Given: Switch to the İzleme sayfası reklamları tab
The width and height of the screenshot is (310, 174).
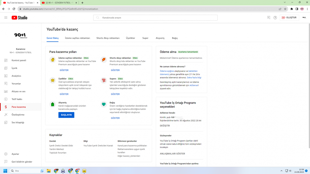Looking at the screenshot, I should tap(78, 38).
